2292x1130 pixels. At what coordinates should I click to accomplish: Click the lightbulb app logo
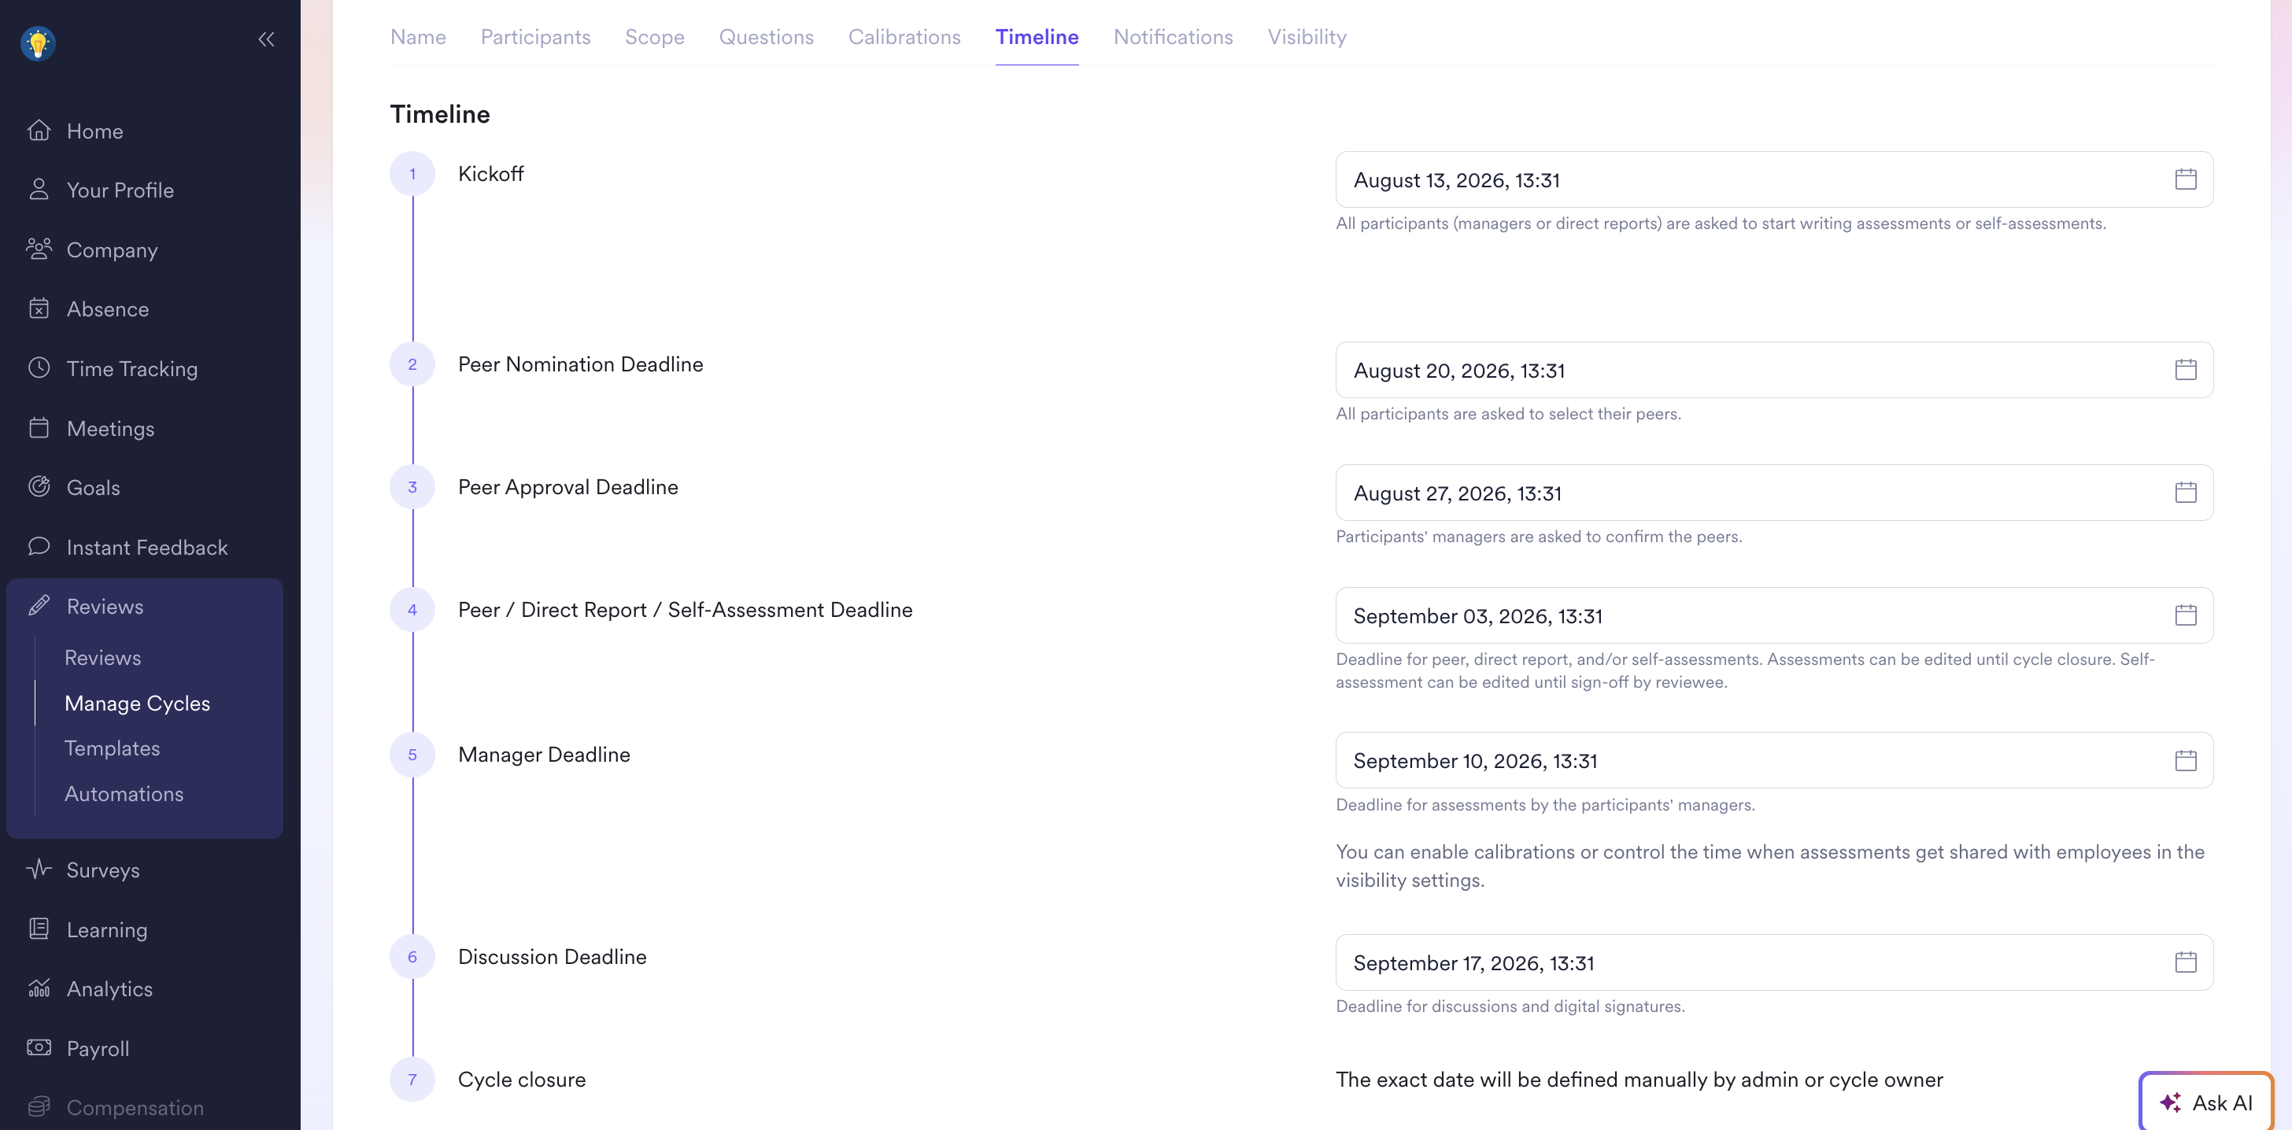[39, 42]
